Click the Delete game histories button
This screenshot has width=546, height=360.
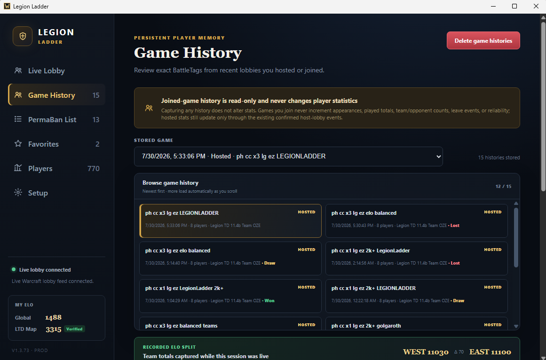(483, 41)
